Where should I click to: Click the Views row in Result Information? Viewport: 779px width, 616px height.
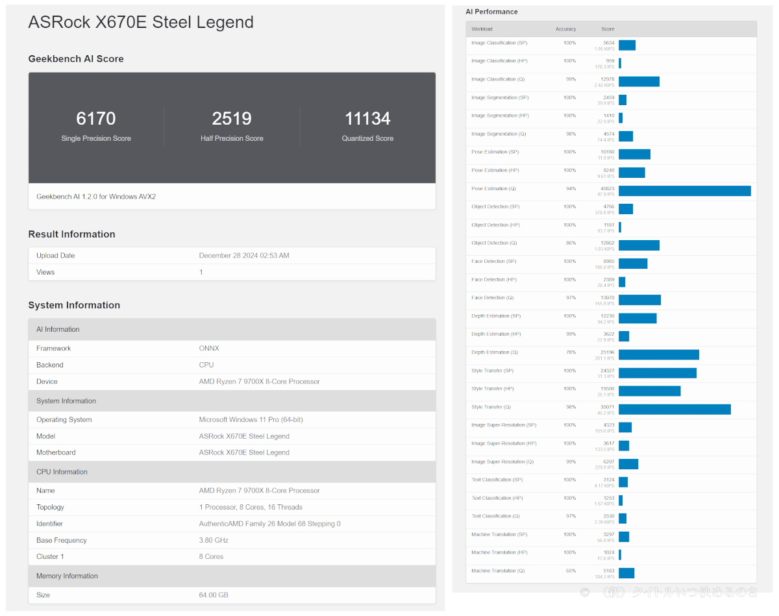tap(232, 272)
